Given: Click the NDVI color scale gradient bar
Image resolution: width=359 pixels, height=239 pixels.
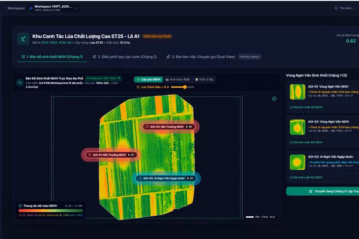Looking at the screenshot, I should [51, 211].
